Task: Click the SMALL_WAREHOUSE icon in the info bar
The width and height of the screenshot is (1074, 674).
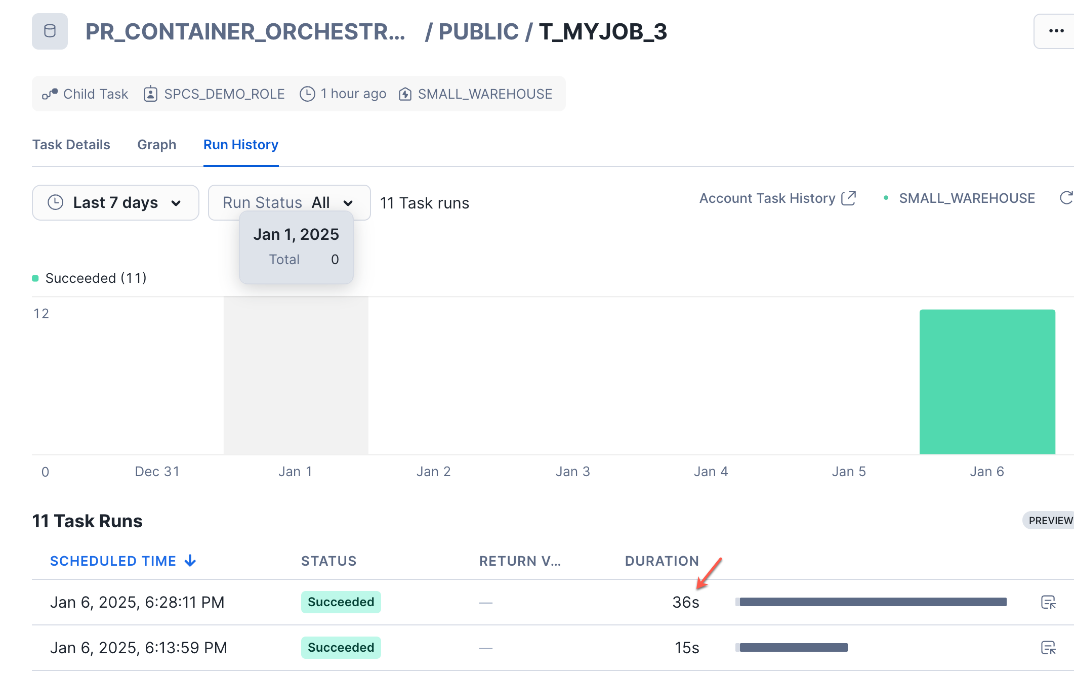Action: click(405, 94)
